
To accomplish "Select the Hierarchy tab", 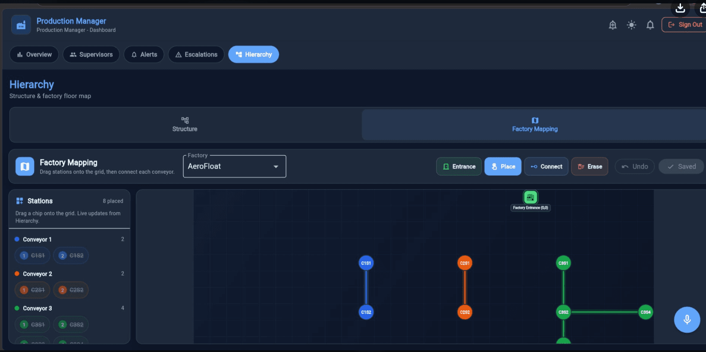I will point(254,55).
